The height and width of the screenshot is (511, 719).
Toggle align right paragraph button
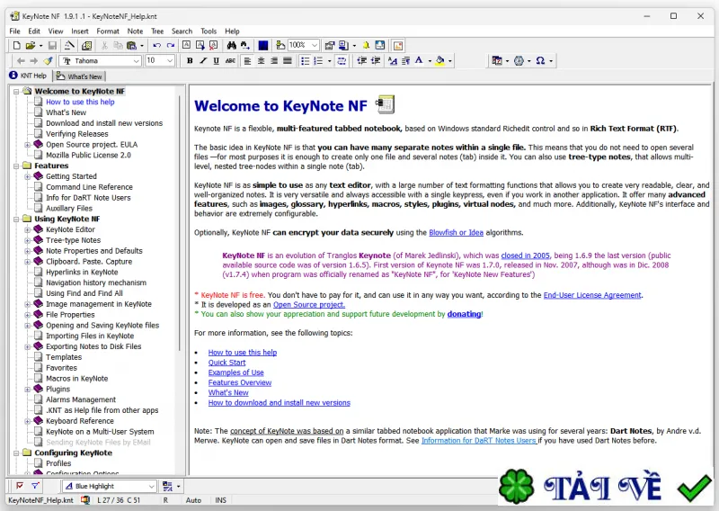click(274, 60)
